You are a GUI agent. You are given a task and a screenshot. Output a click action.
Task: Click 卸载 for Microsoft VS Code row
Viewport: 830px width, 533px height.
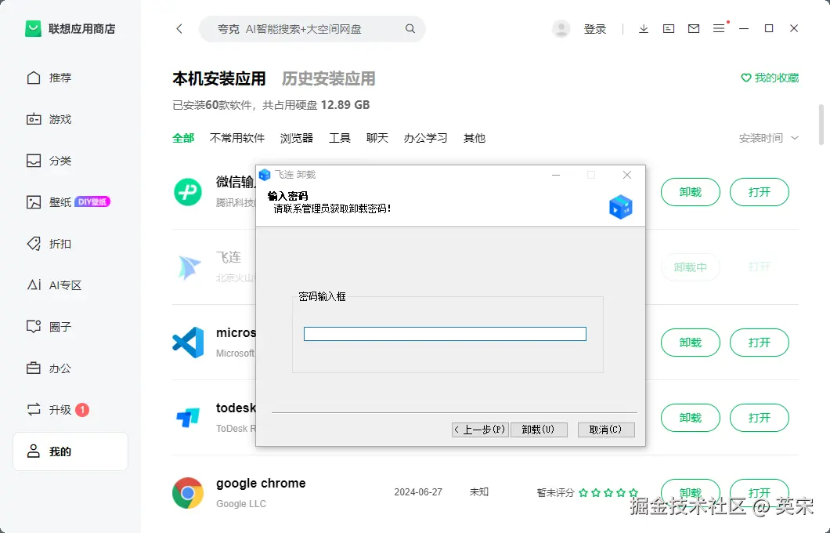[691, 343]
